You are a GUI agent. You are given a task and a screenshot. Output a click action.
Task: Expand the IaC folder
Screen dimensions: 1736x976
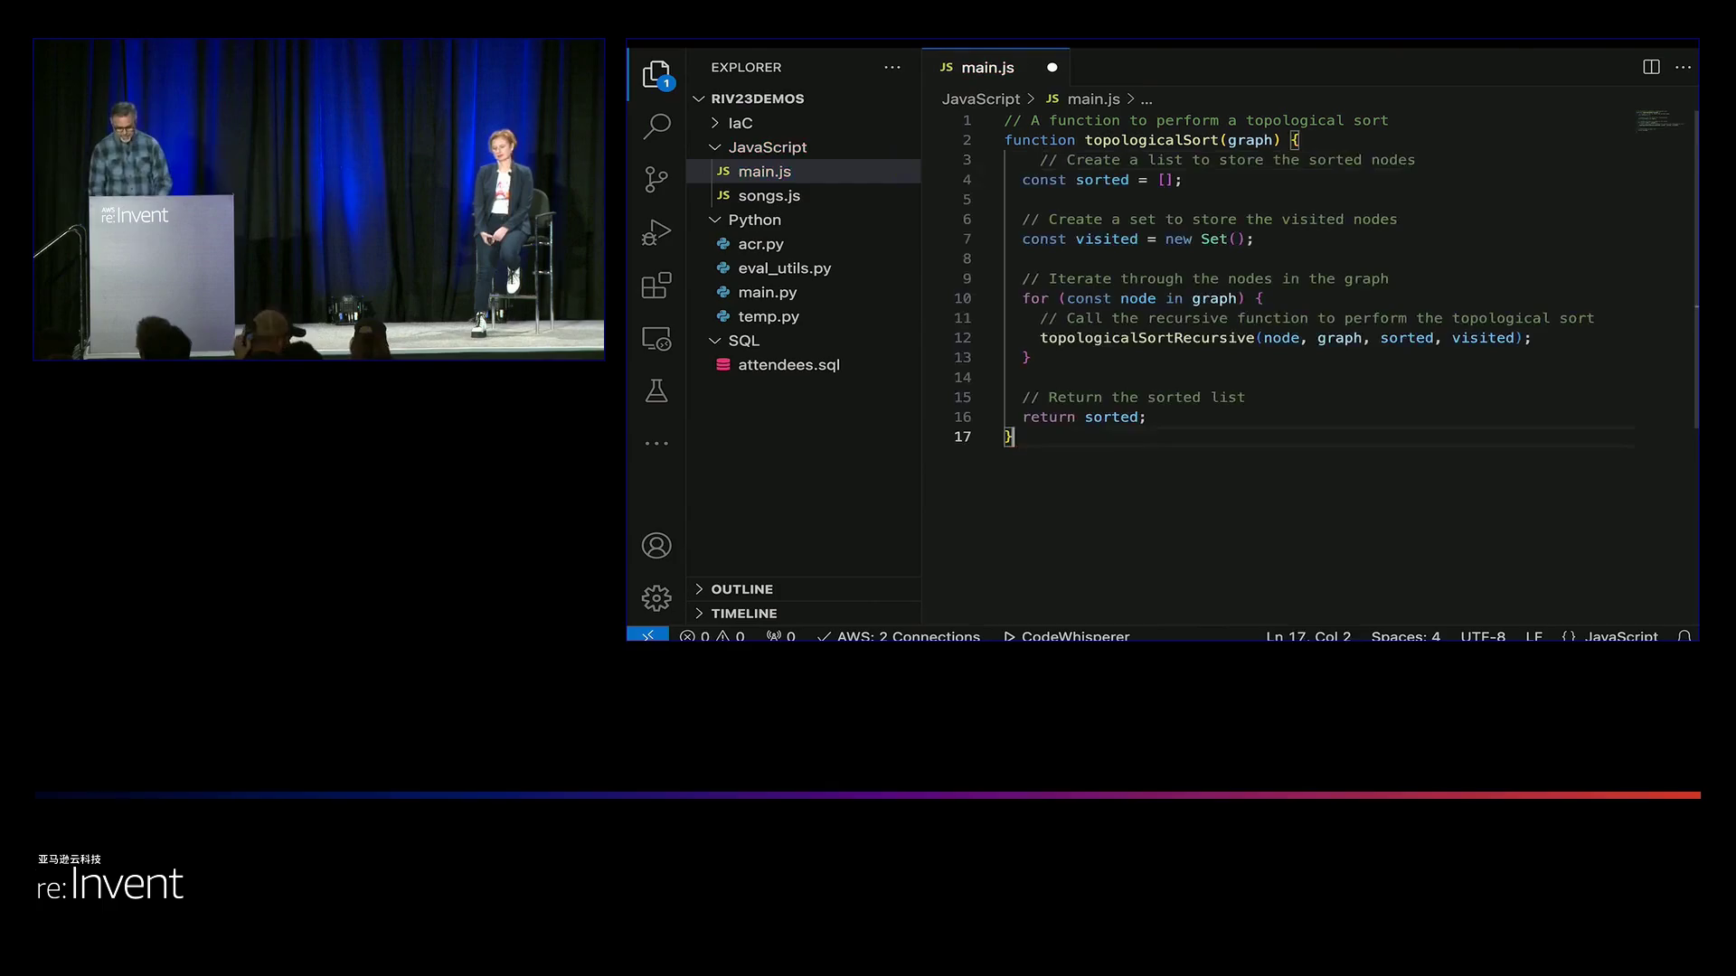tap(740, 123)
